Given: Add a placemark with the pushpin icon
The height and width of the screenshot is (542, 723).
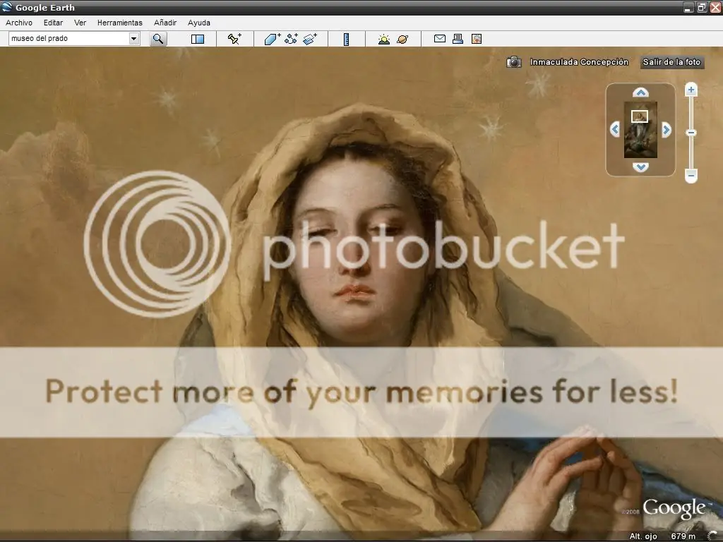Looking at the screenshot, I should tap(234, 39).
